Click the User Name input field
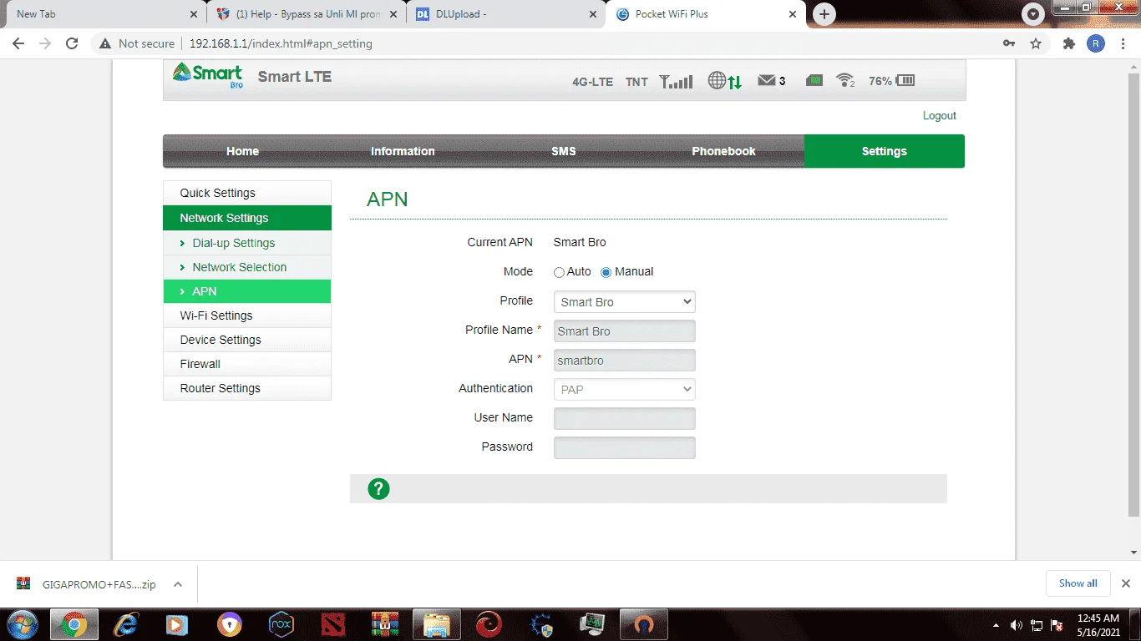This screenshot has width=1141, height=641. (x=625, y=418)
